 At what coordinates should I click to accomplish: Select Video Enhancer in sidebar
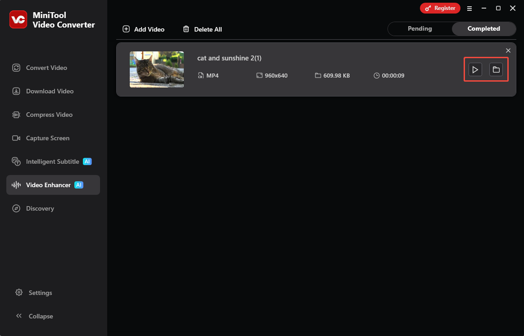[53, 185]
